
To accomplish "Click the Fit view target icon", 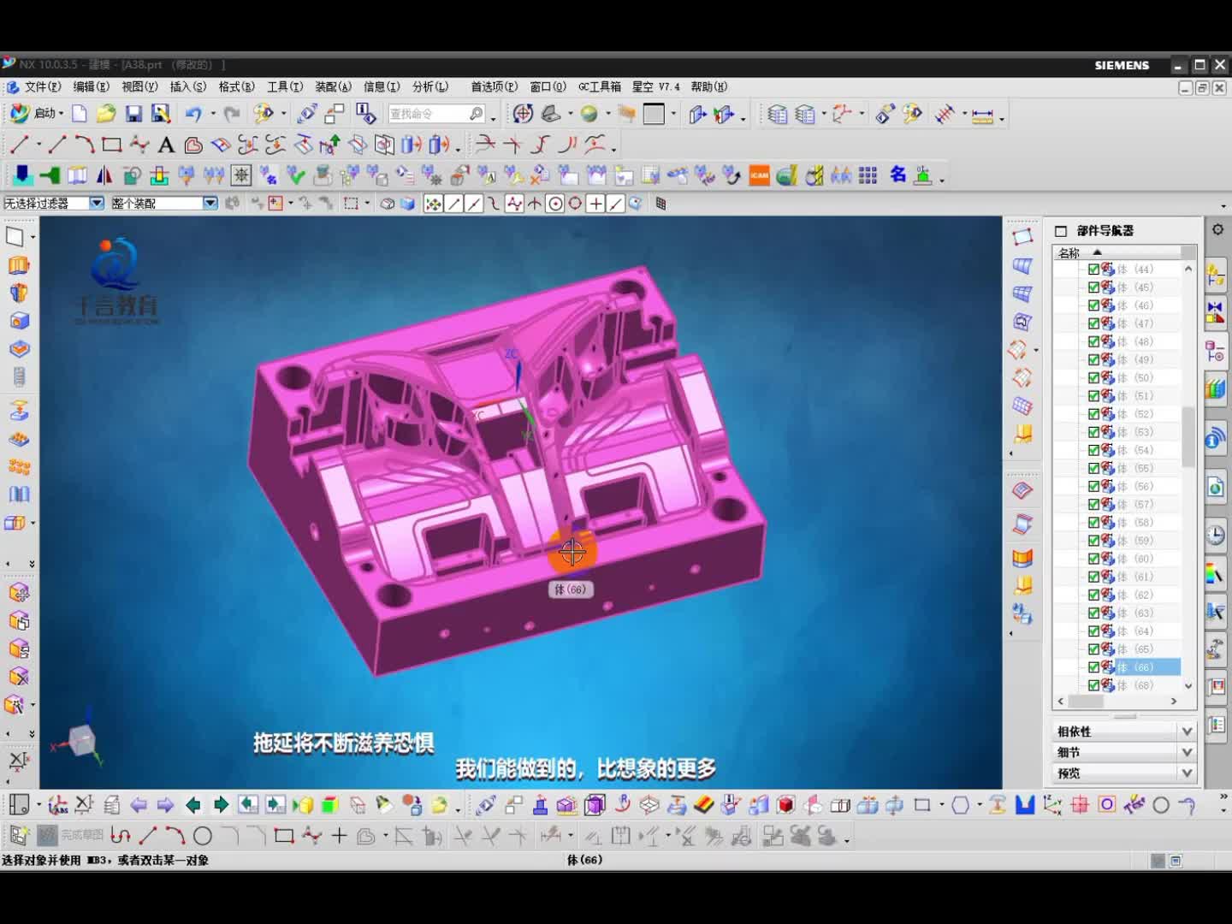I will 522,114.
